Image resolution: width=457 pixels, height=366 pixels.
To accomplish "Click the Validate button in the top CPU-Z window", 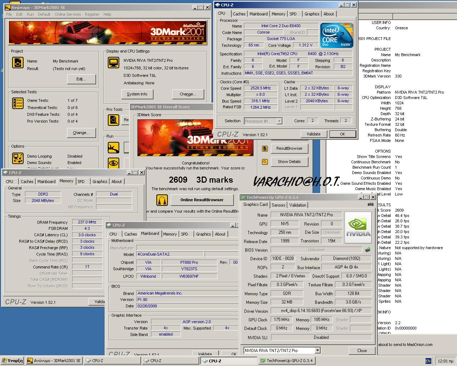I will click(x=313, y=134).
